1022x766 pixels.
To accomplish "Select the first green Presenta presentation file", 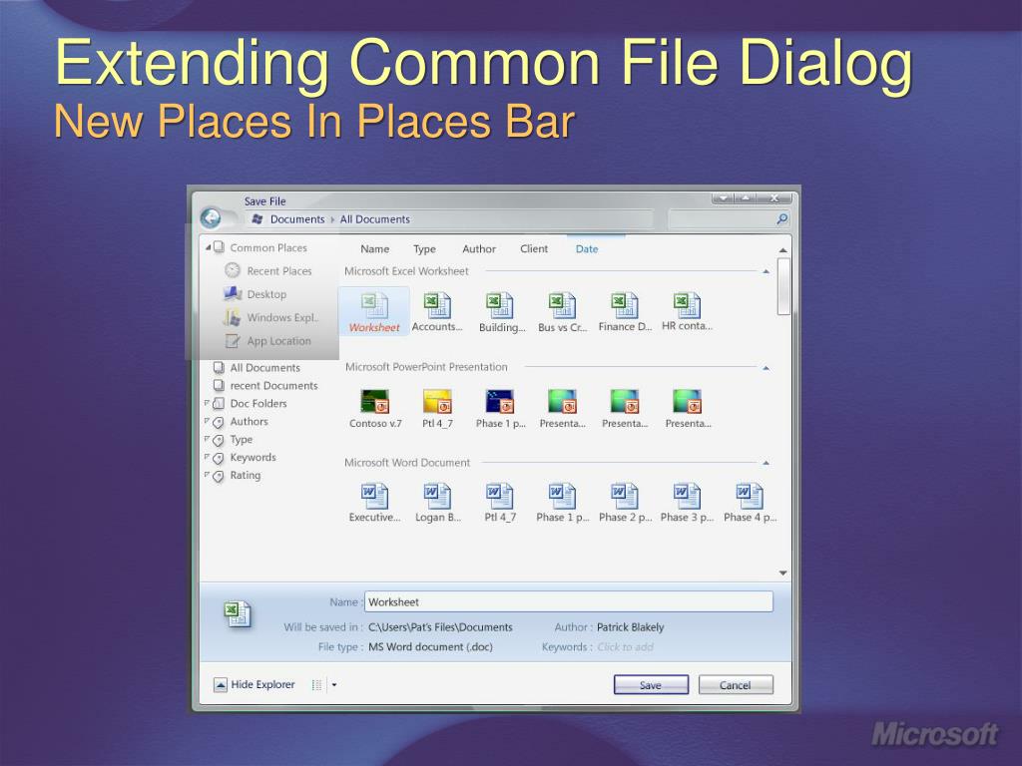I will tap(563, 409).
